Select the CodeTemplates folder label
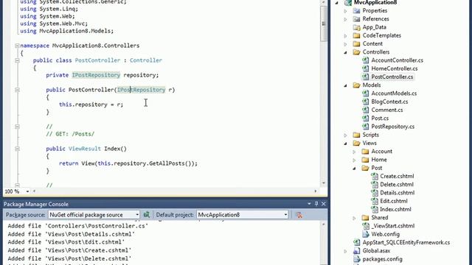This screenshot has height=265, width=472. (x=382, y=35)
